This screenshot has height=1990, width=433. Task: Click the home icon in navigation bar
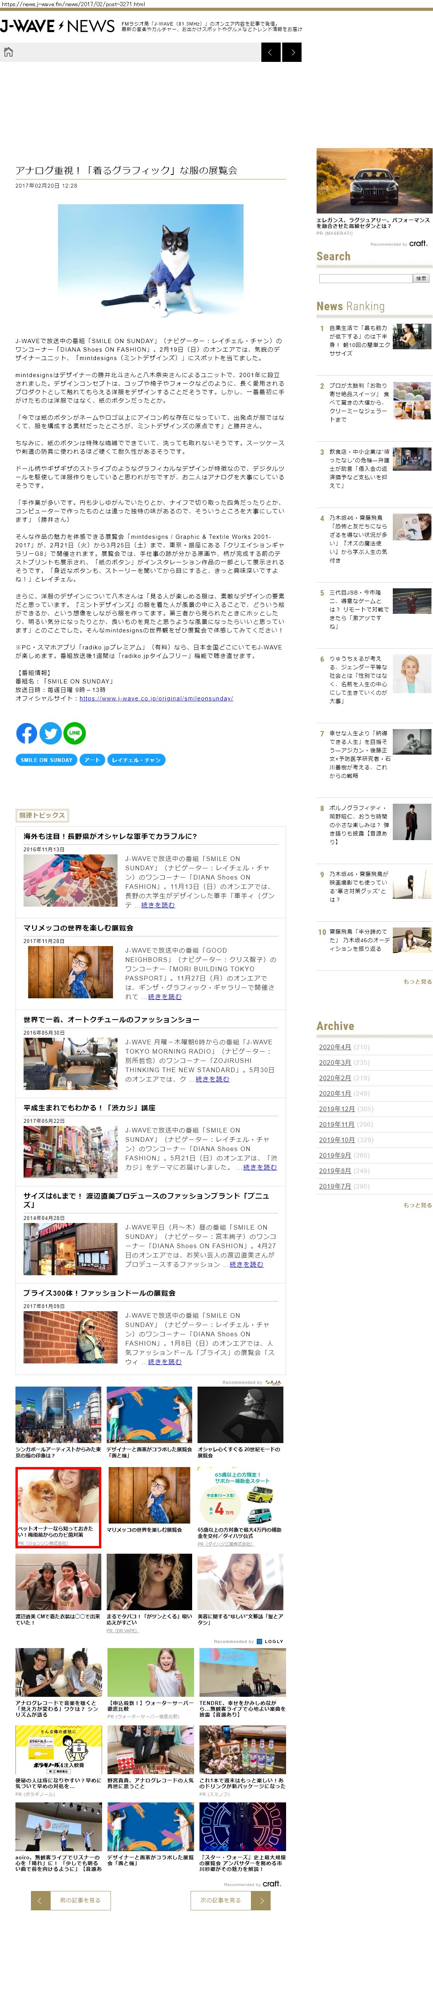point(9,52)
